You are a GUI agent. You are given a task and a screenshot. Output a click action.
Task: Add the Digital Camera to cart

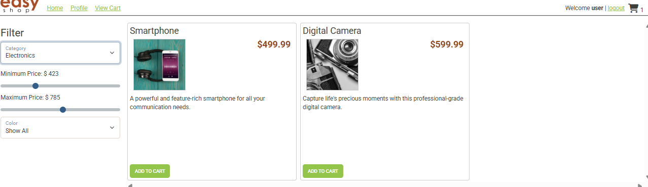click(x=322, y=171)
